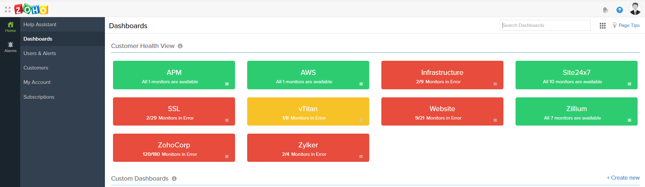Open Help Assistant in the sidebar

click(x=63, y=25)
